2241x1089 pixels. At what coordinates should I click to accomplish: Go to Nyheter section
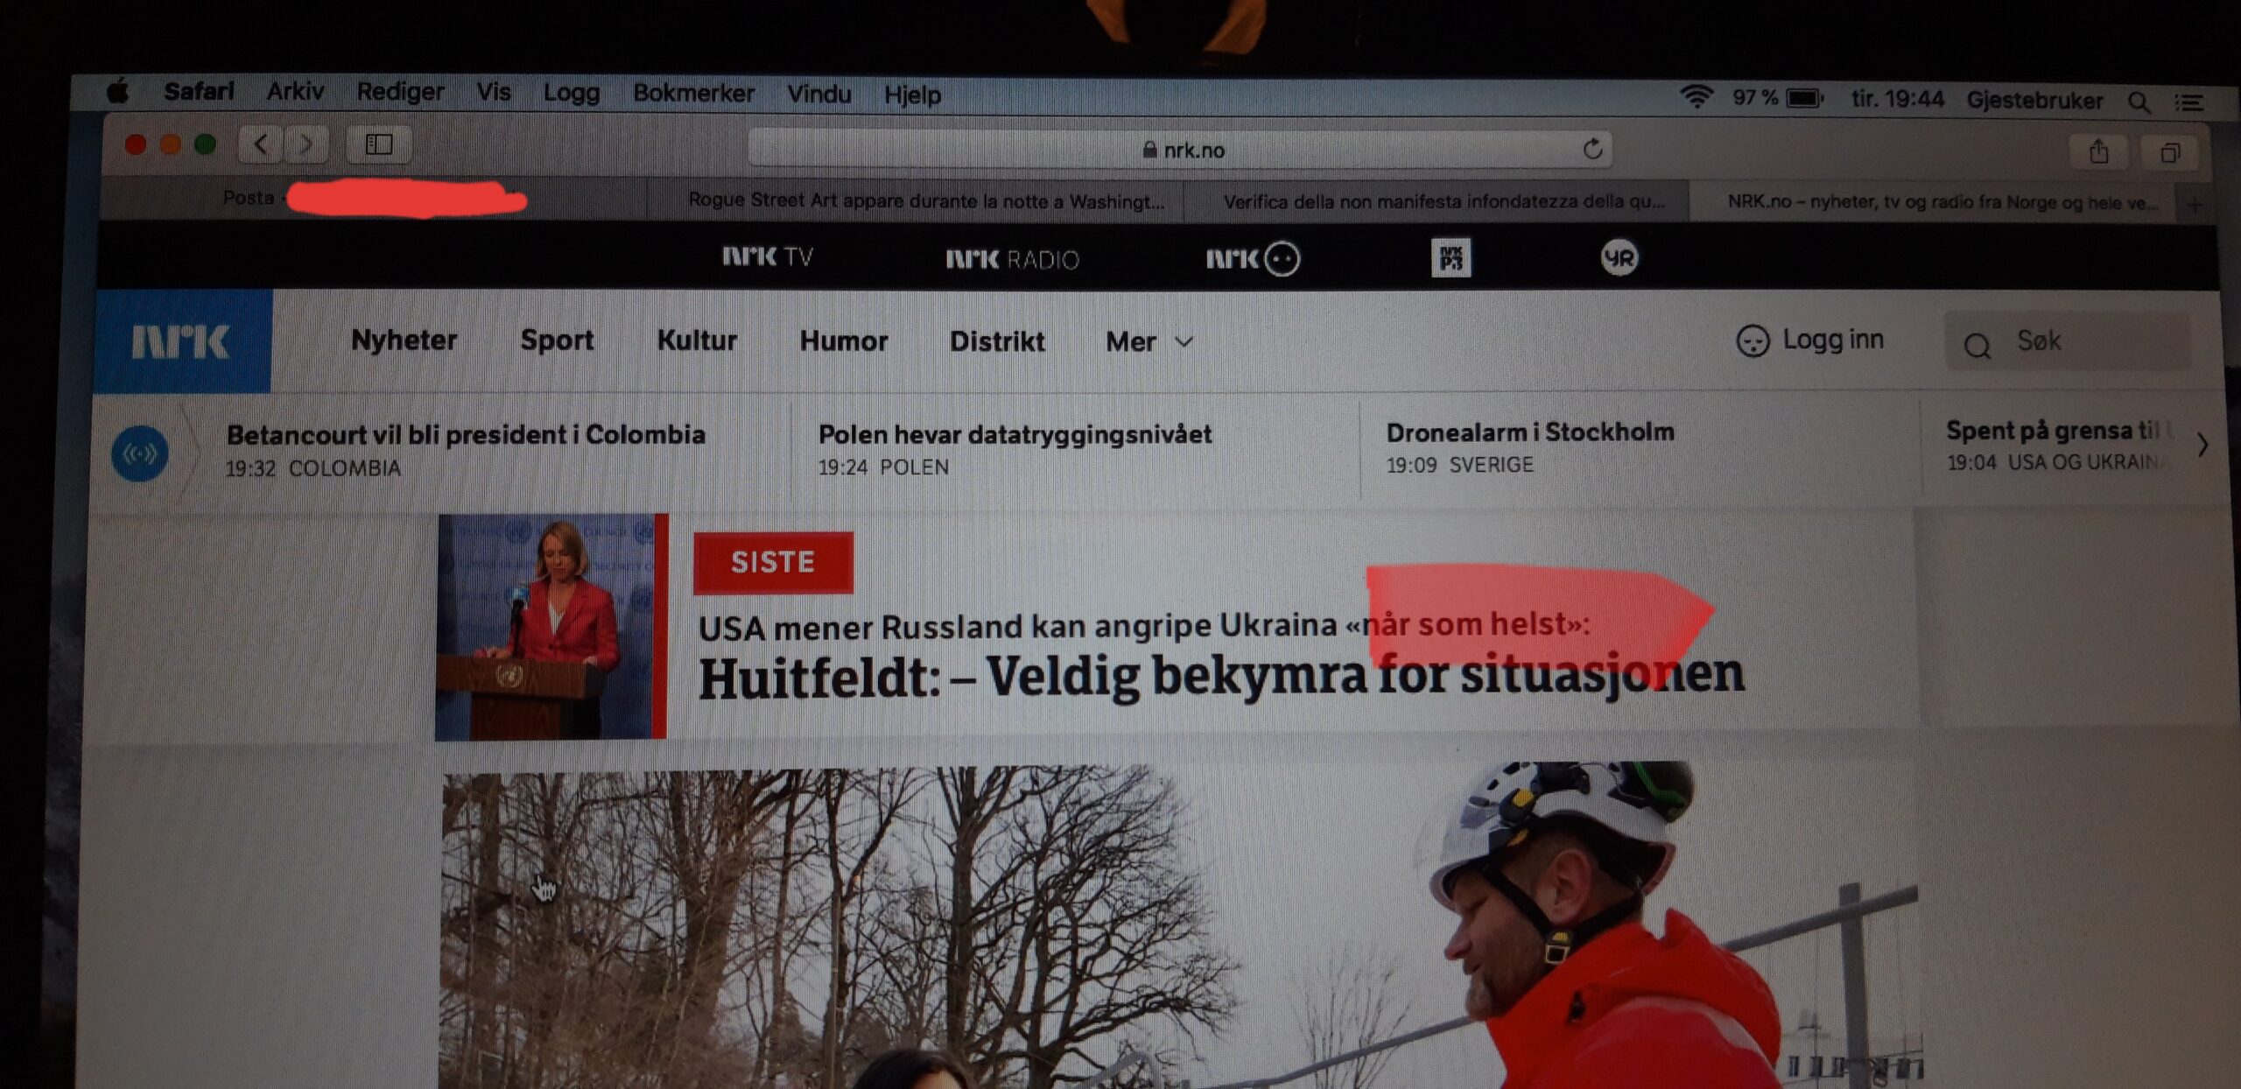404,340
